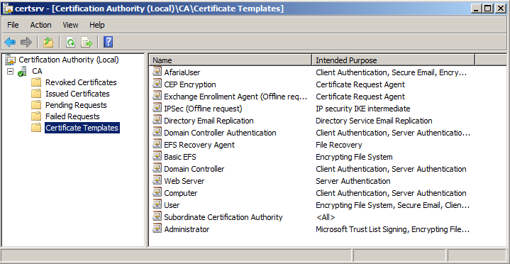Click the Web Server template icon

(157, 181)
